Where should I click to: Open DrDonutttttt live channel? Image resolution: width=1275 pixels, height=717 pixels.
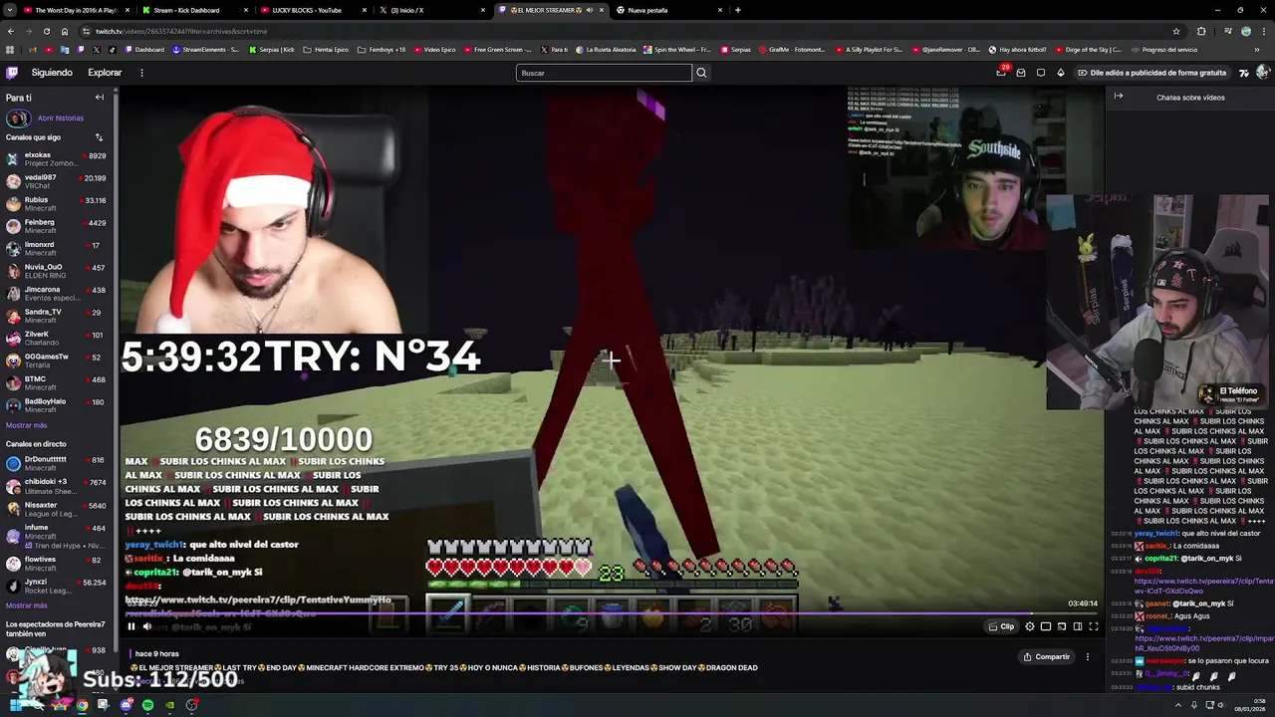click(57, 464)
